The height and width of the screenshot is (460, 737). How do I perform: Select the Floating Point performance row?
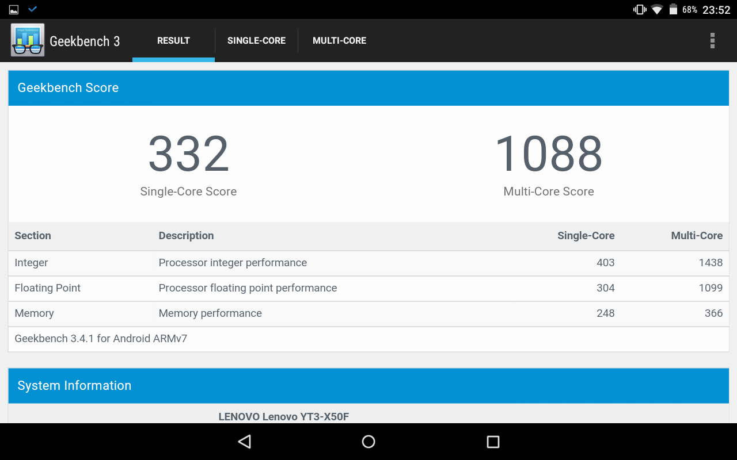(368, 288)
